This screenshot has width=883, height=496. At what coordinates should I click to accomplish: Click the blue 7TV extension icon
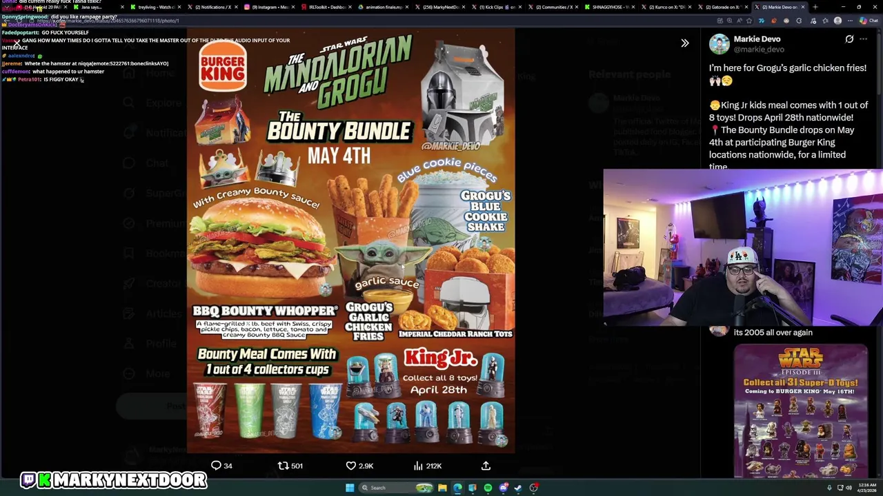click(762, 21)
